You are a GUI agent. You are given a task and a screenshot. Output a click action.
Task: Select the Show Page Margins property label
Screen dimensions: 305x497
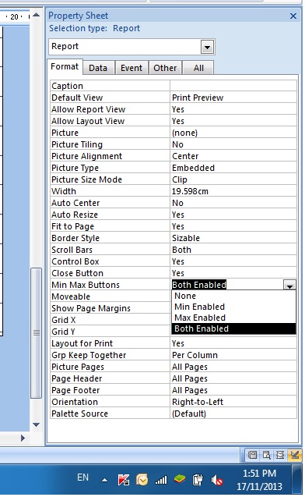coord(91,309)
